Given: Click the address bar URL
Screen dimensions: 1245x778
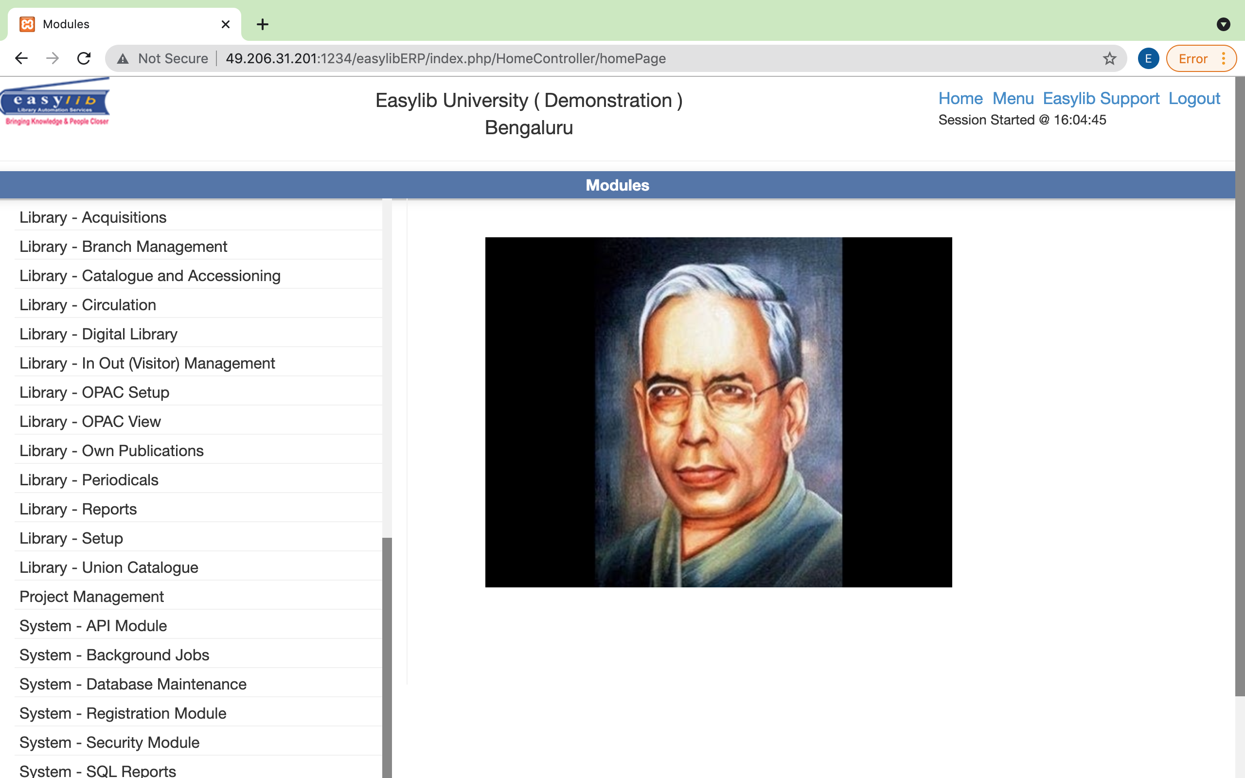Looking at the screenshot, I should click(445, 58).
